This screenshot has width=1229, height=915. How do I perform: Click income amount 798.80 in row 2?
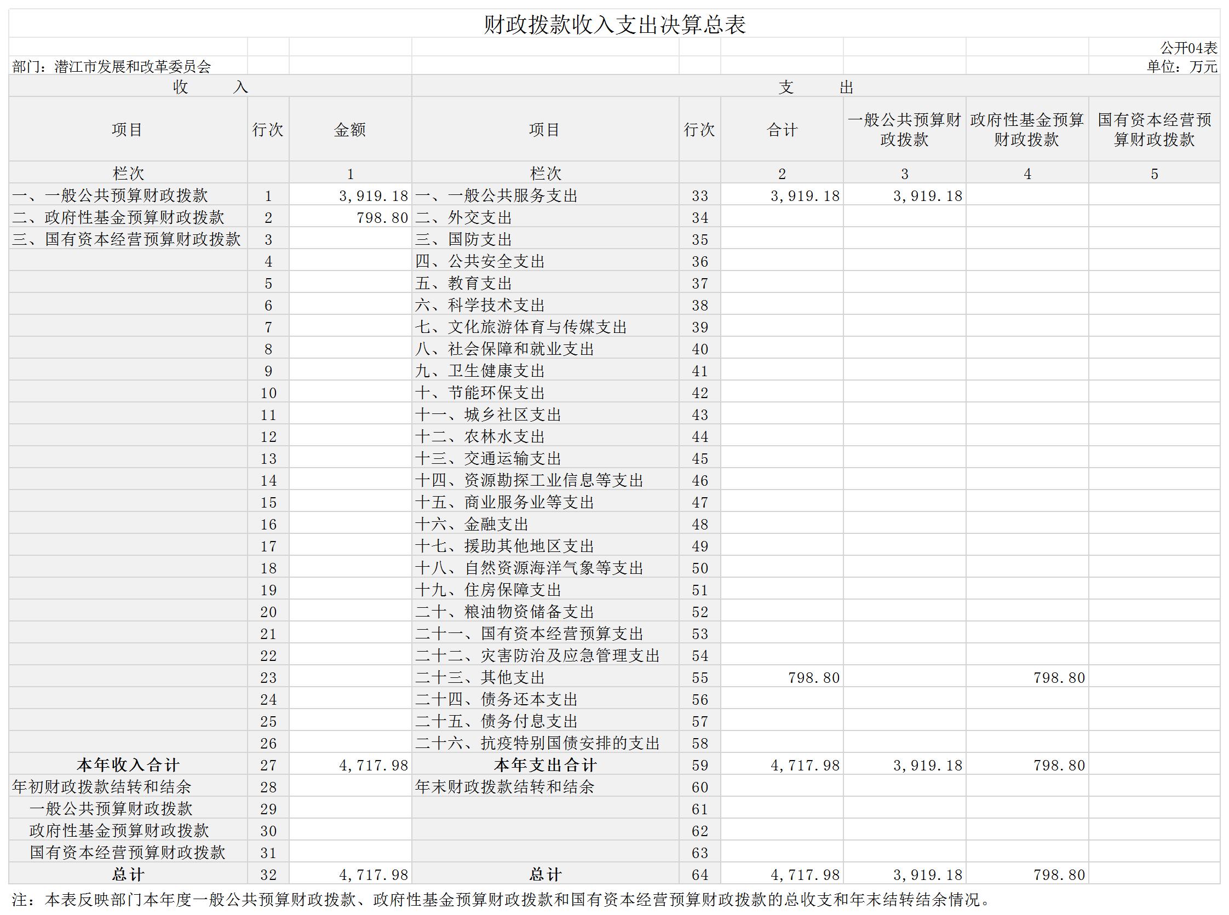coord(382,218)
